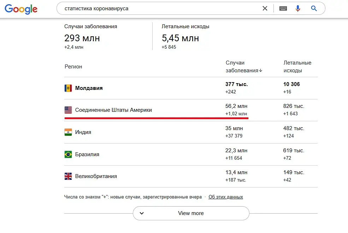Click the Летальные исходы column header
348x233 pixels.
(x=297, y=67)
